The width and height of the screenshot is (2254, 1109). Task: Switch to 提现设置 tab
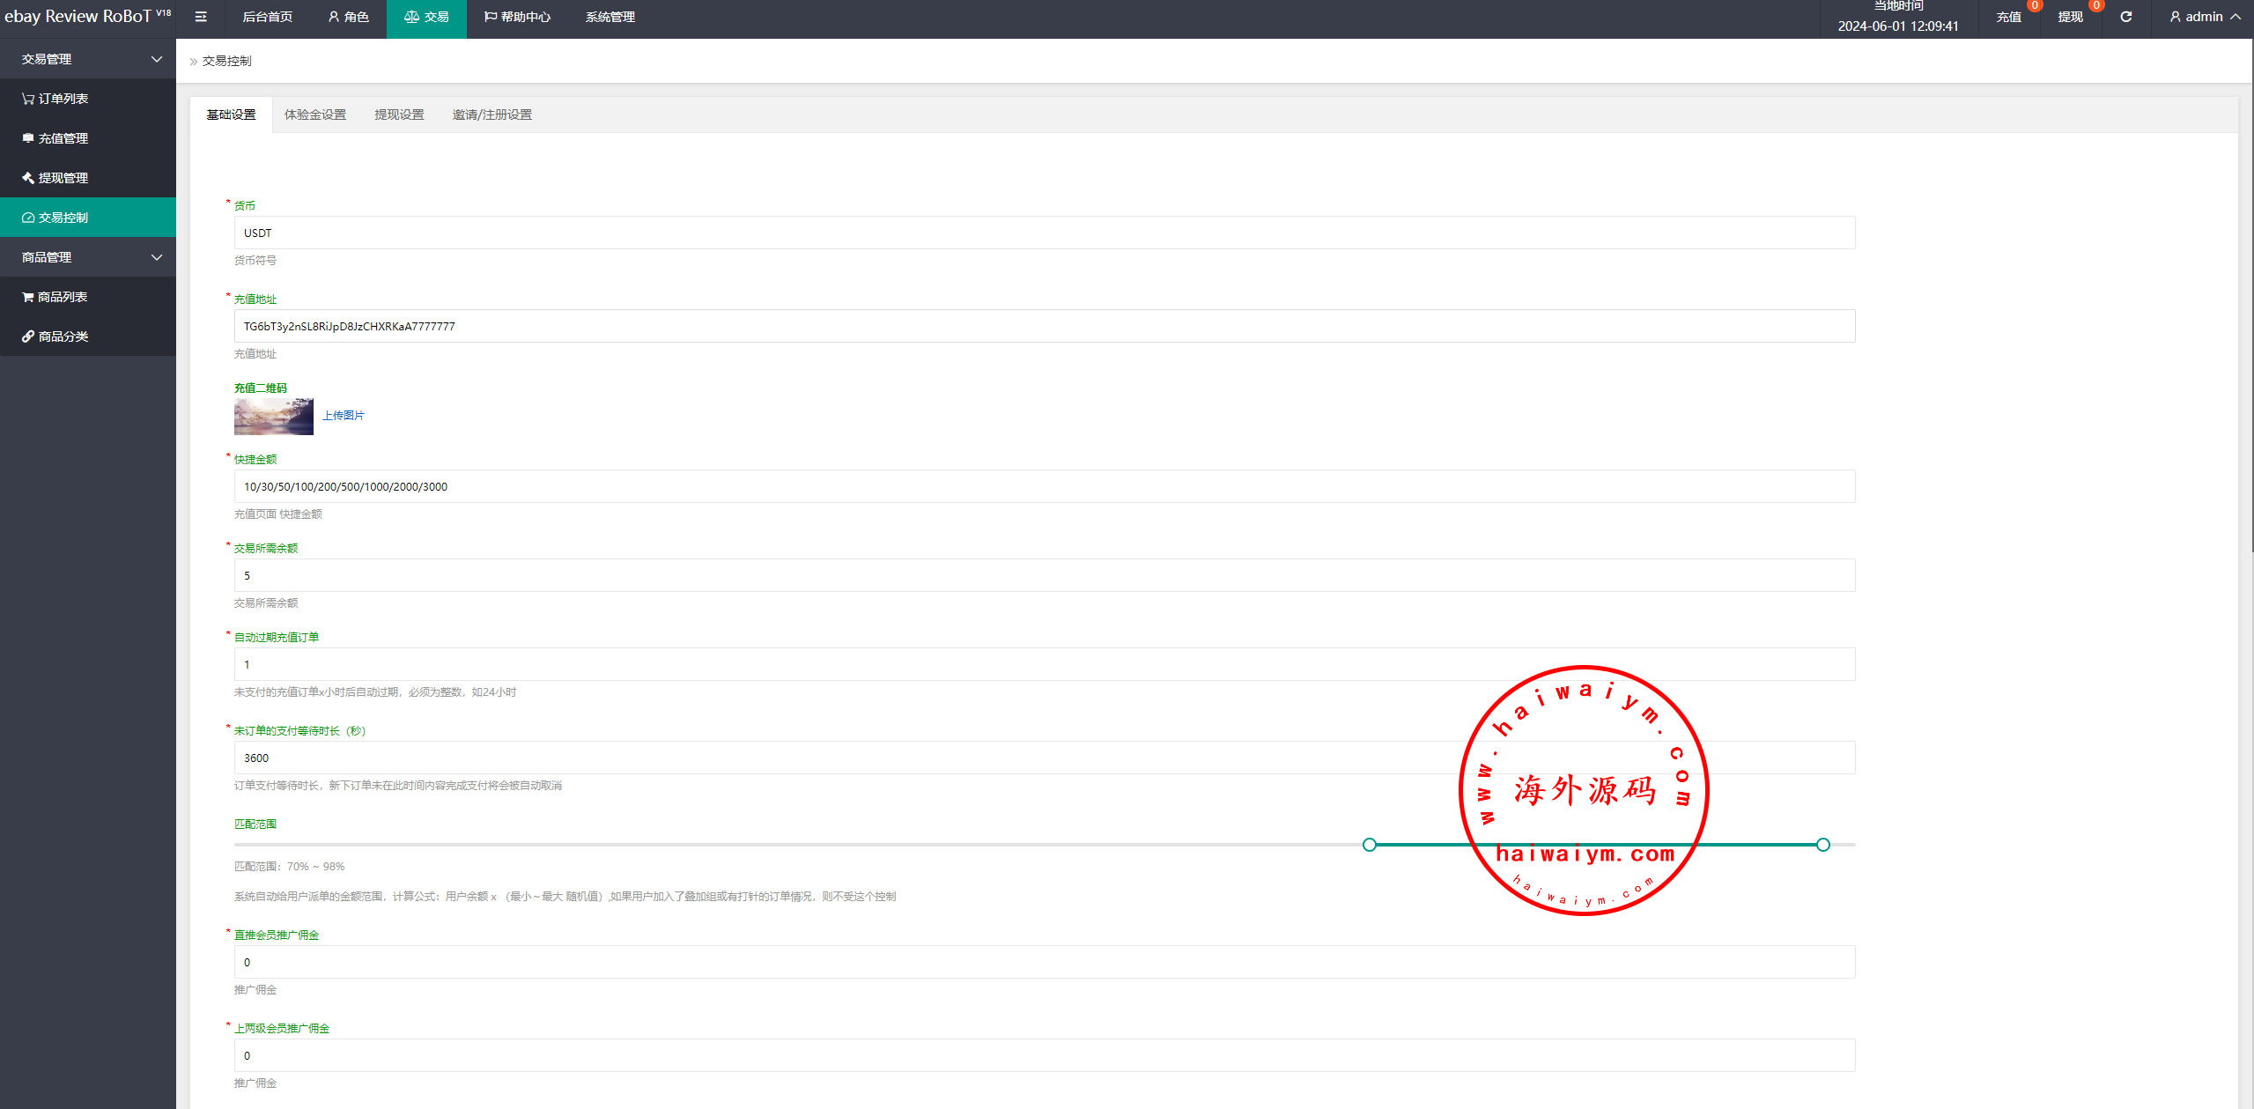tap(399, 115)
